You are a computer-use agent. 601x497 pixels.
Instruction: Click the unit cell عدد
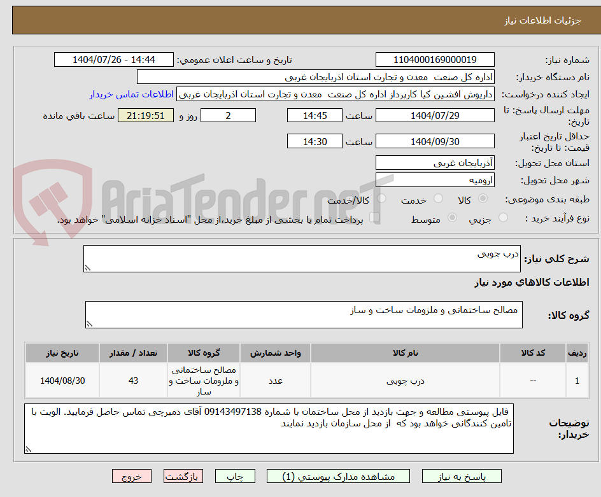275,381
